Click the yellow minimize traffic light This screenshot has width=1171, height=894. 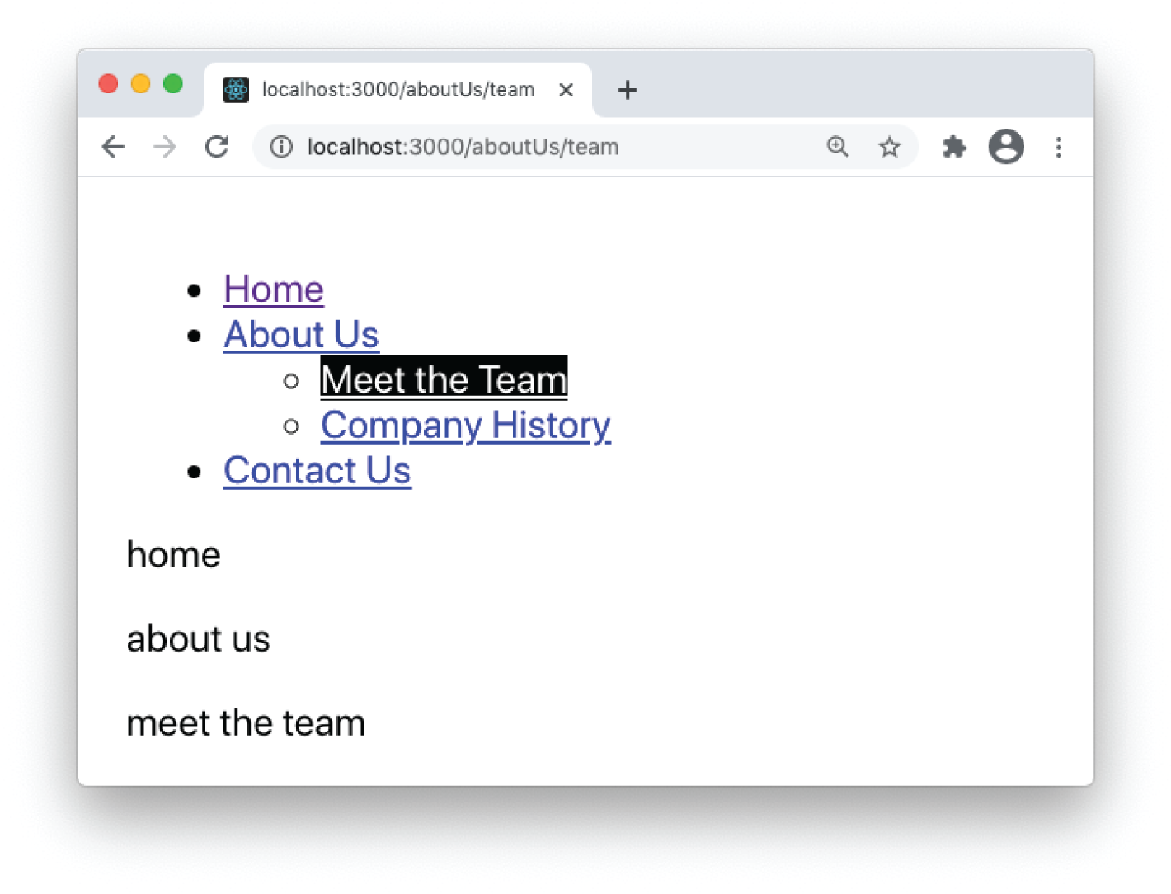click(140, 83)
